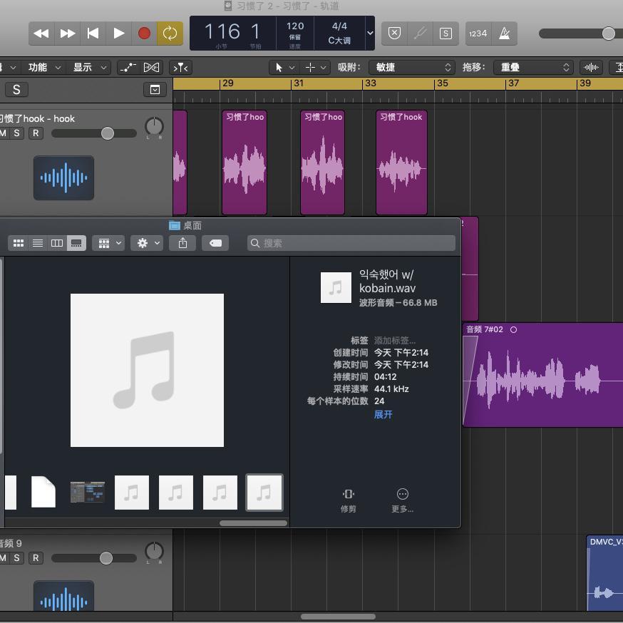Click the 展开 link in Finder preview
623x623 pixels.
[383, 414]
